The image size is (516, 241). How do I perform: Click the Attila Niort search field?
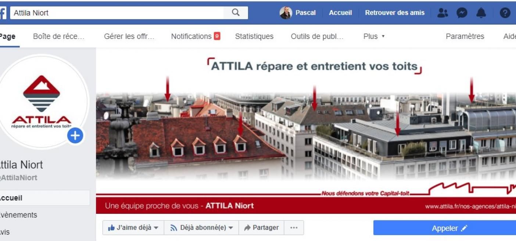[117, 12]
